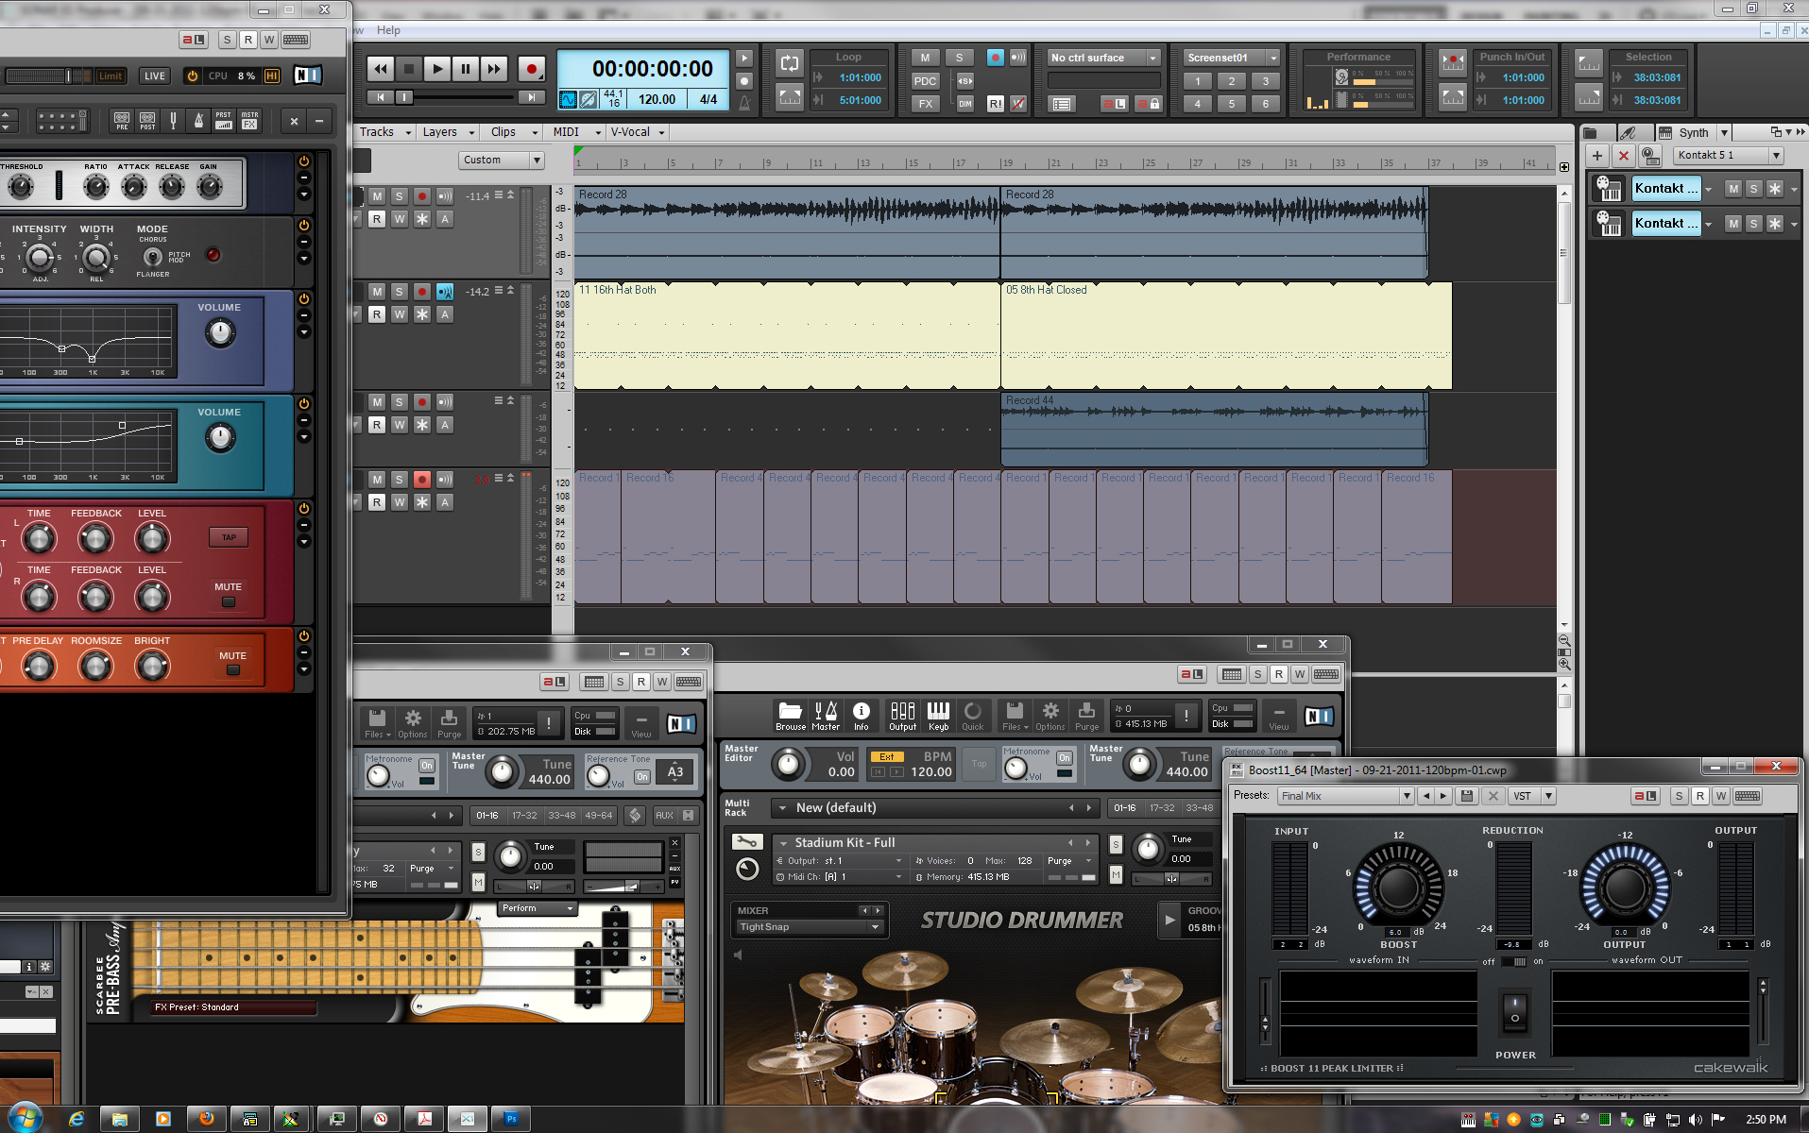Select screenset number 5
This screenshot has width=1809, height=1133.
tap(1232, 104)
